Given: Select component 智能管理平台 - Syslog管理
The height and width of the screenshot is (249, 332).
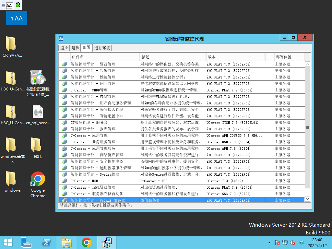Looking at the screenshot, I should (95, 174).
